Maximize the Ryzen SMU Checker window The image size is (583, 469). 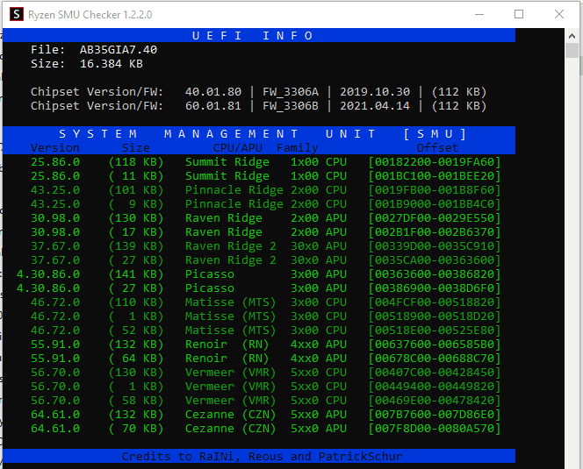(x=519, y=15)
